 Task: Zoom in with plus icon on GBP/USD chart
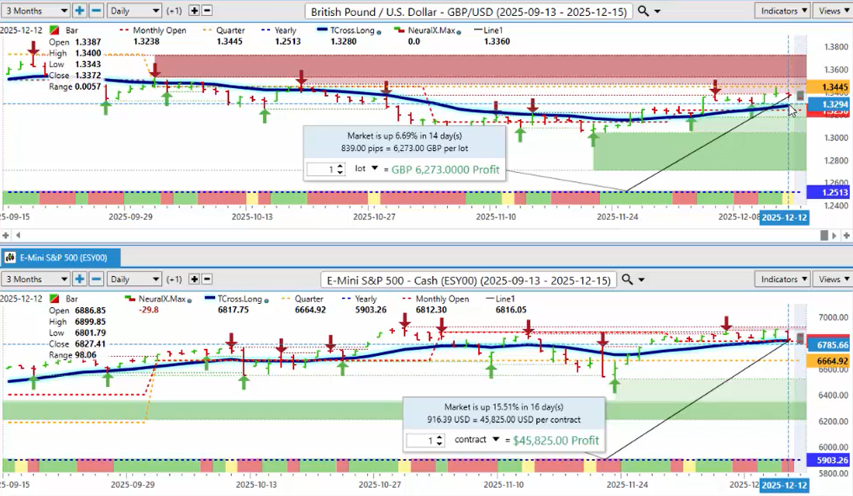(80, 11)
